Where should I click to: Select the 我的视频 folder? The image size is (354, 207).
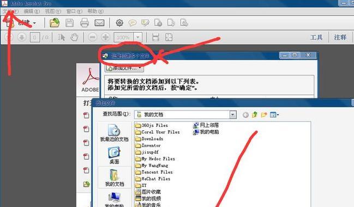point(148,198)
